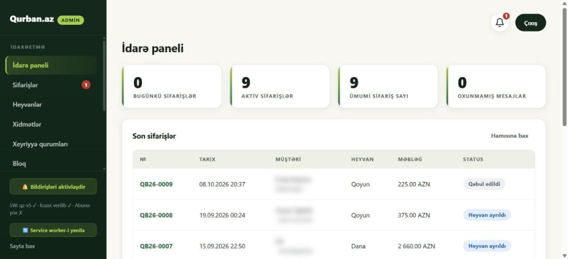Click the № column header
The width and height of the screenshot is (568, 259).
point(143,159)
